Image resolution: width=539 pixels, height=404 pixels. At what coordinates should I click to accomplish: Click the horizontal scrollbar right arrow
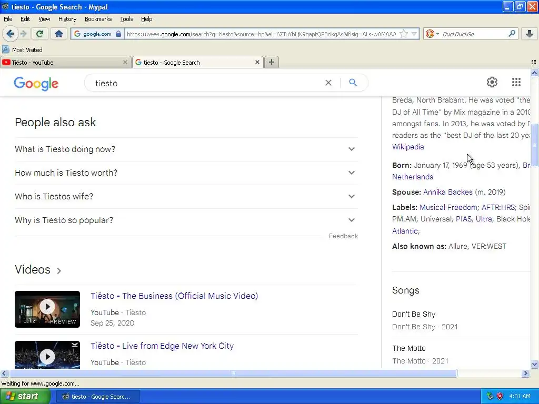coord(525,373)
